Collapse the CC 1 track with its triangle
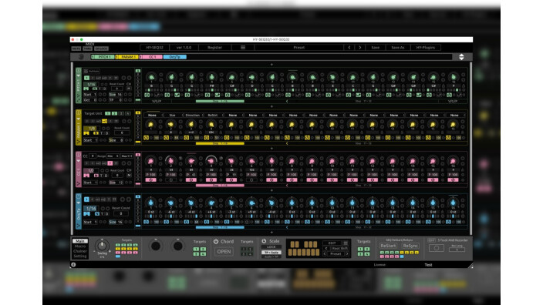 coord(79,161)
